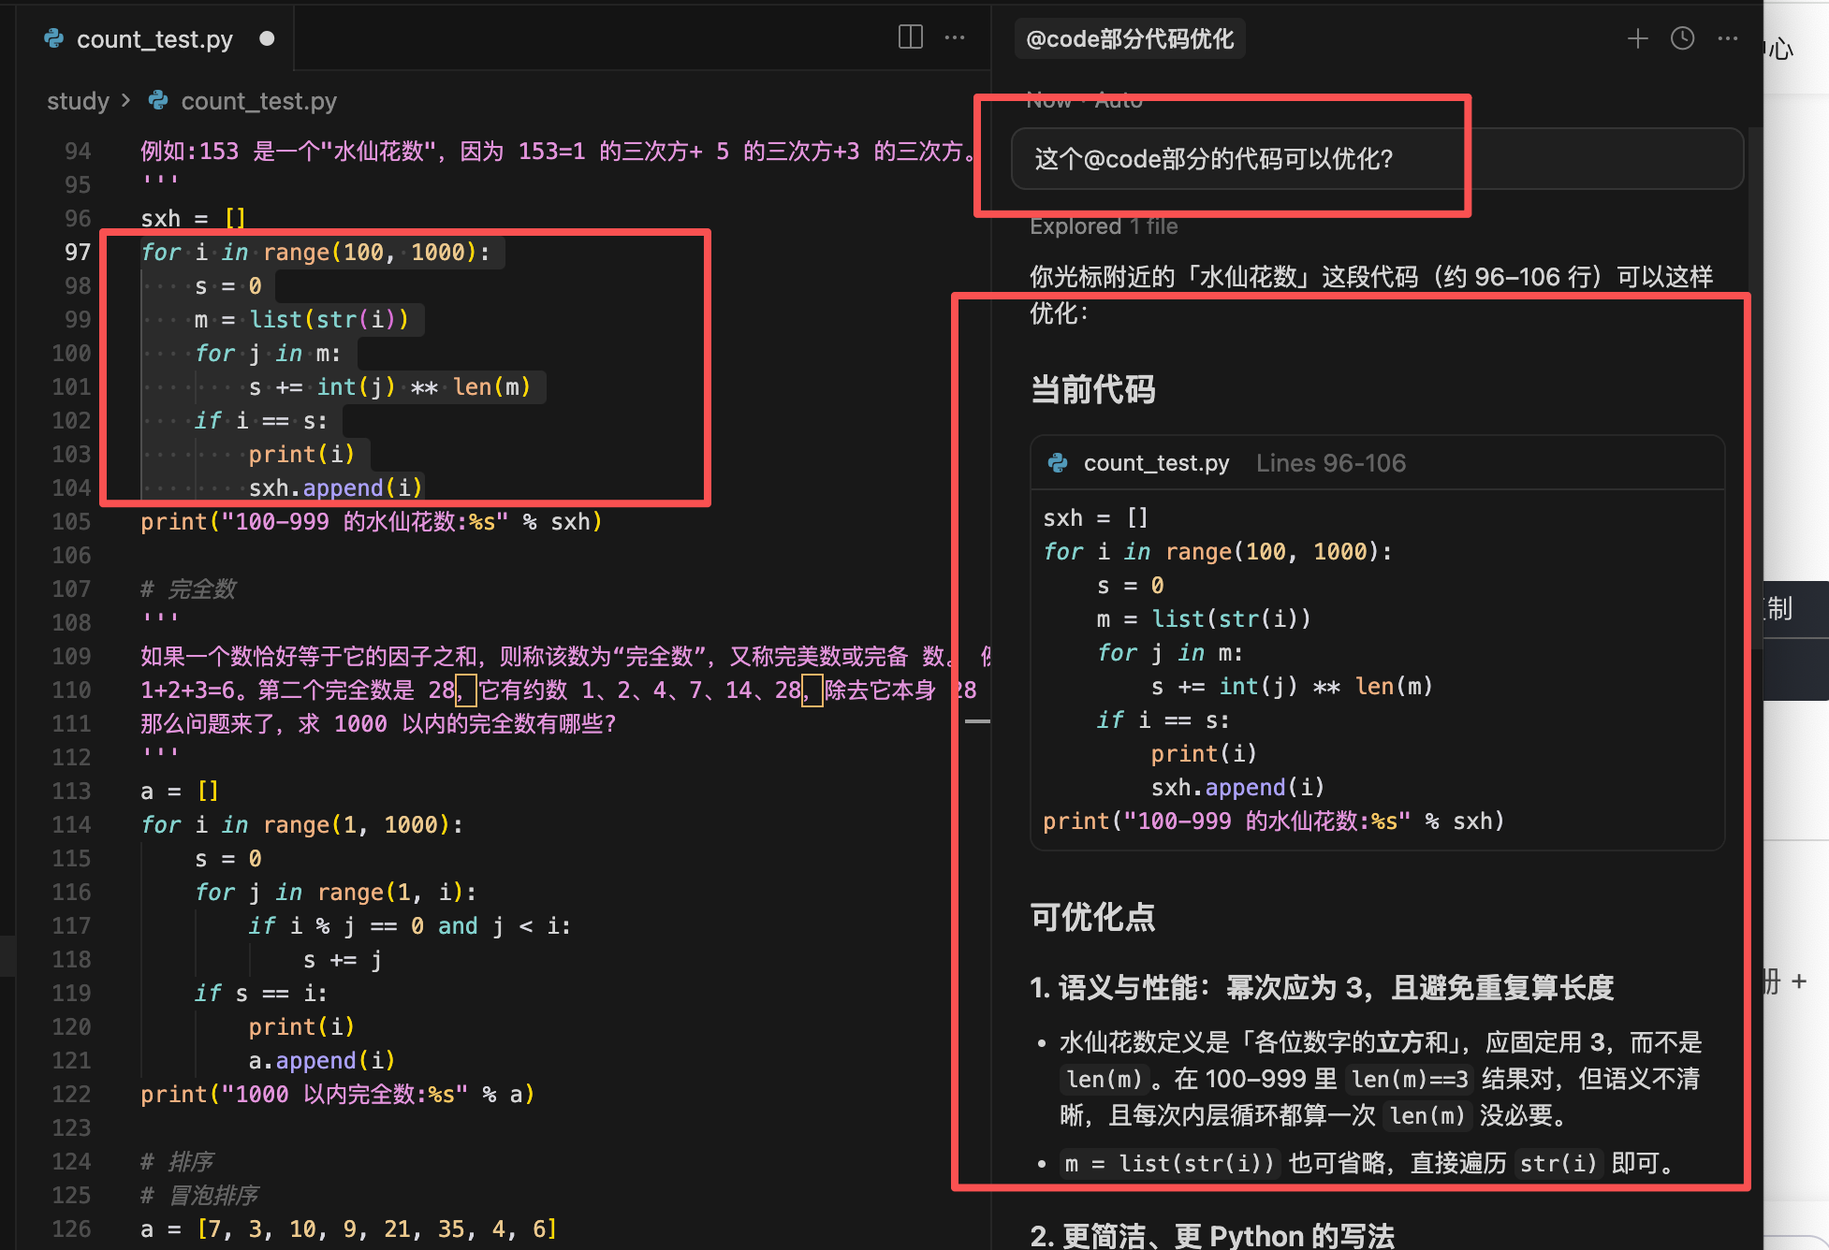The image size is (1829, 1250).
Task: Click study in the breadcrumb path
Action: pos(78,101)
